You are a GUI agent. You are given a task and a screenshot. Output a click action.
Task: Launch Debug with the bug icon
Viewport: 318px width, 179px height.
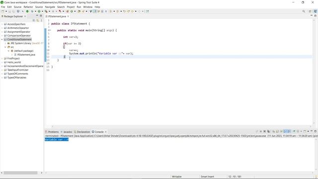pyautogui.click(x=32, y=11)
